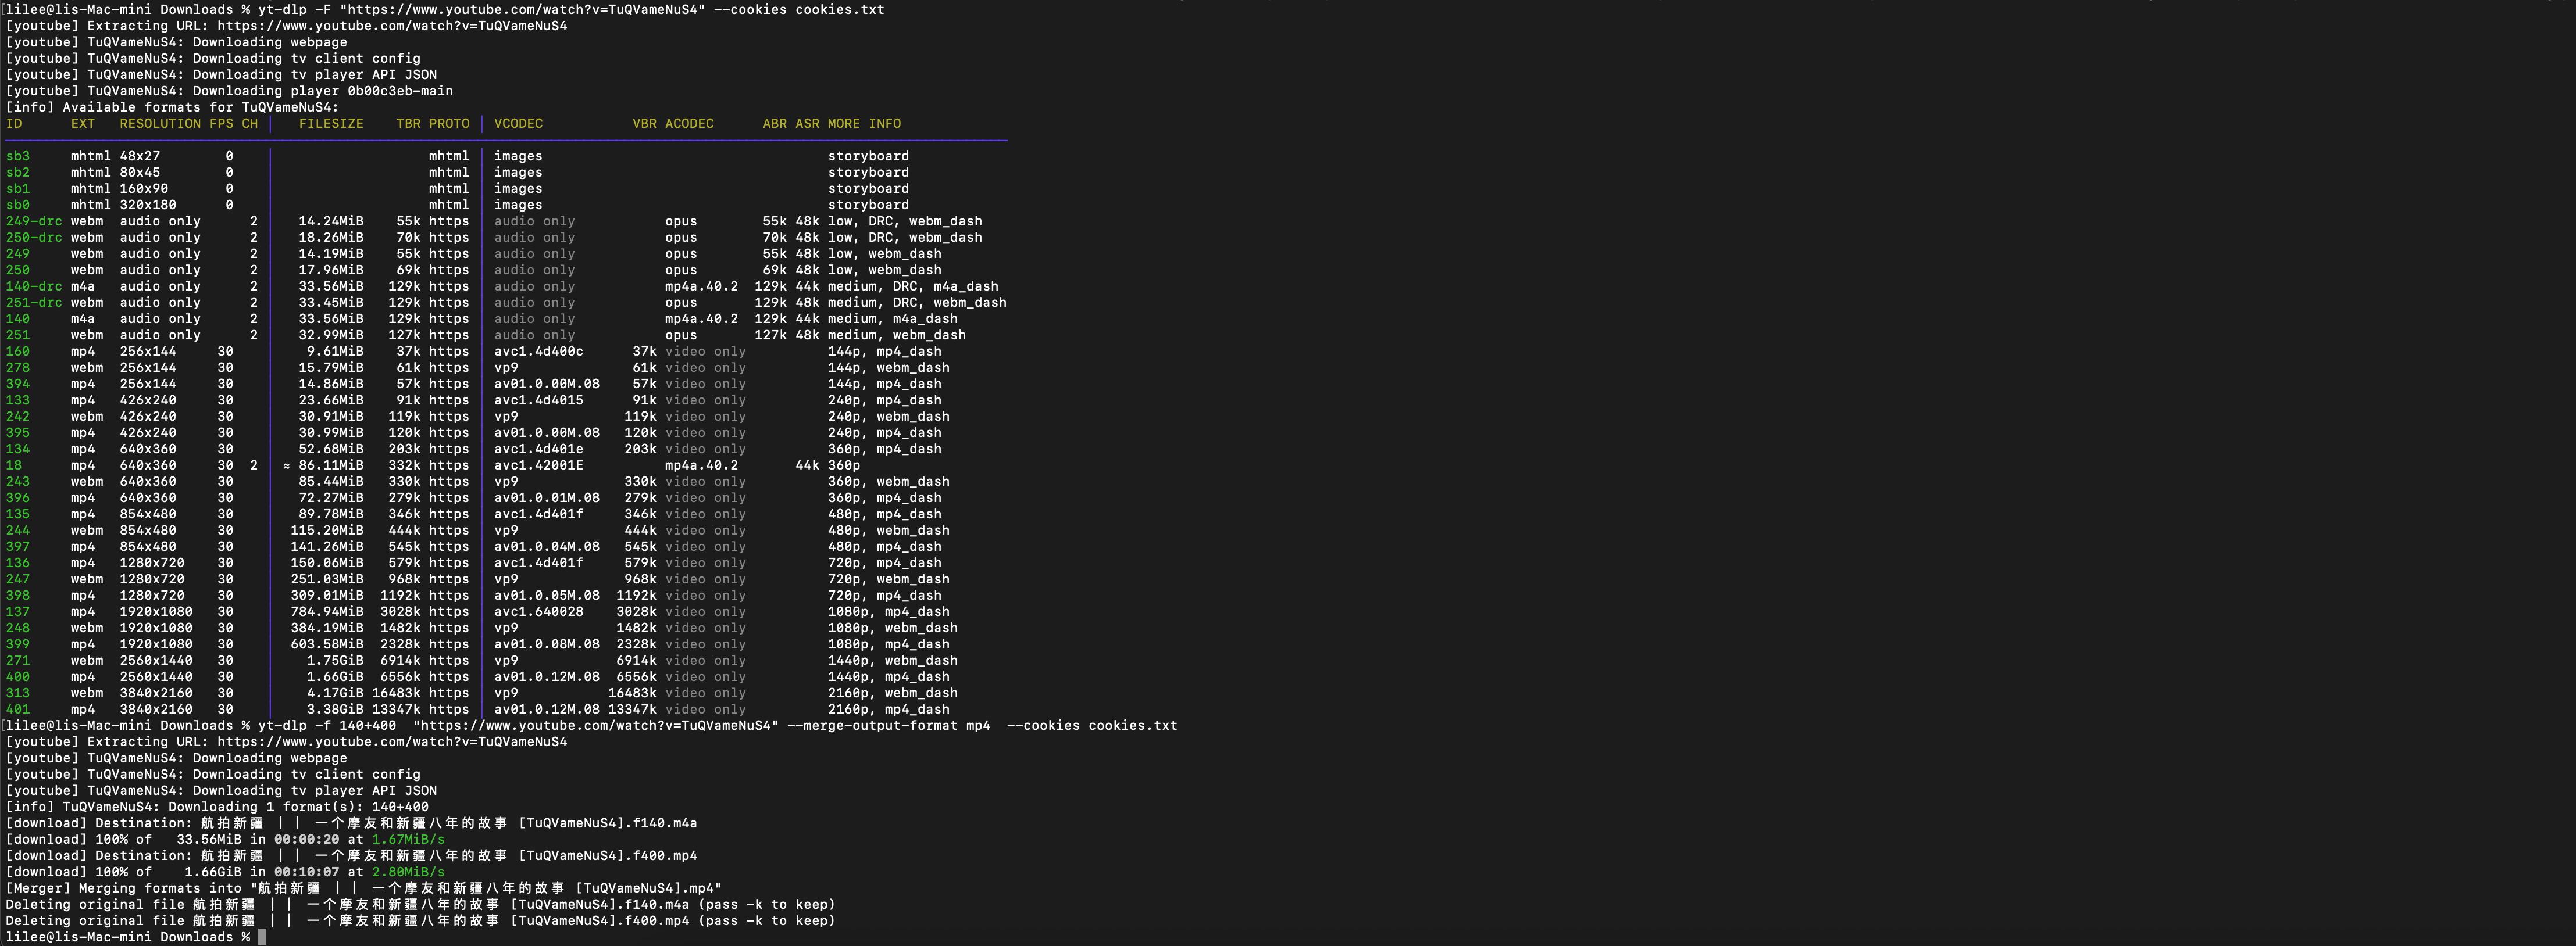2576x946 pixels.
Task: Click the 249-drc format ID
Action: (34, 222)
